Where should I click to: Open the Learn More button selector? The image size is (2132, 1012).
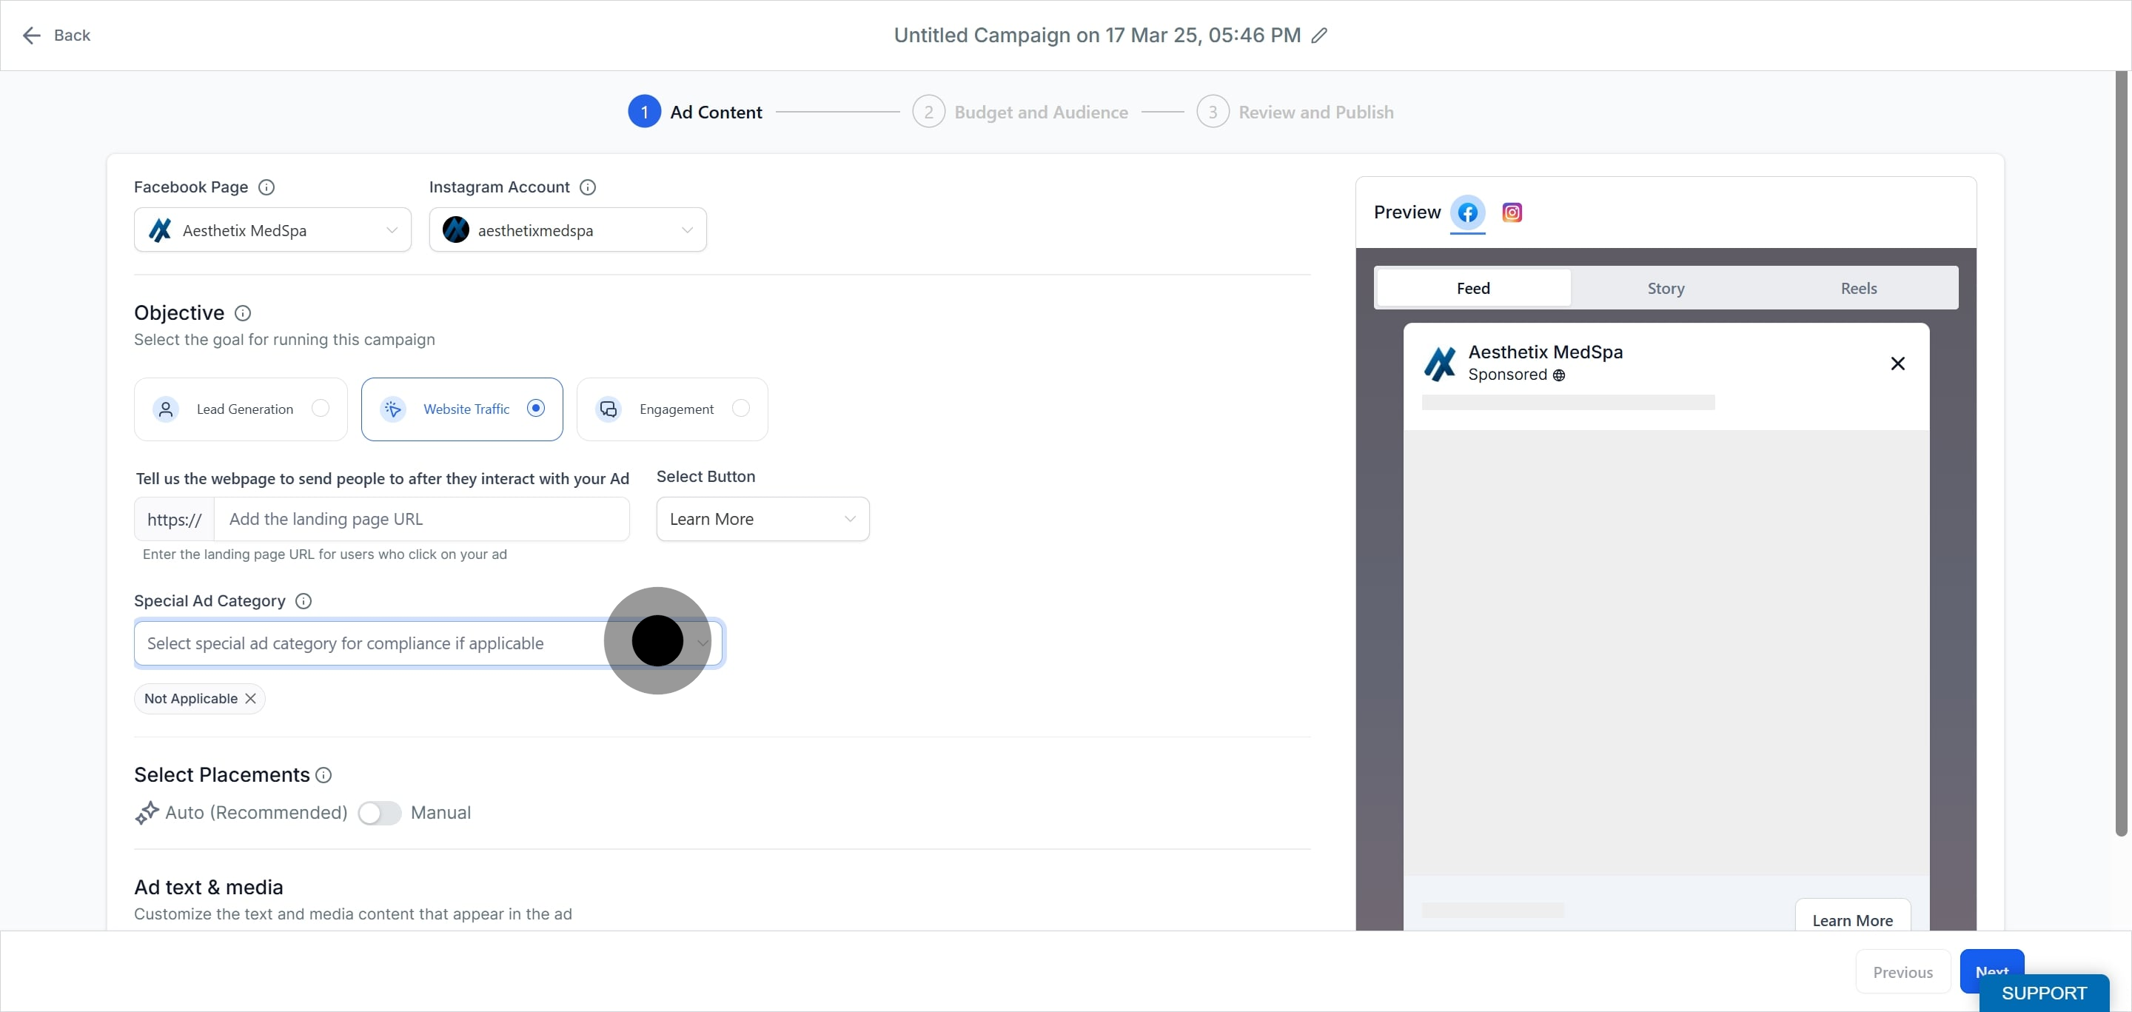click(x=762, y=519)
